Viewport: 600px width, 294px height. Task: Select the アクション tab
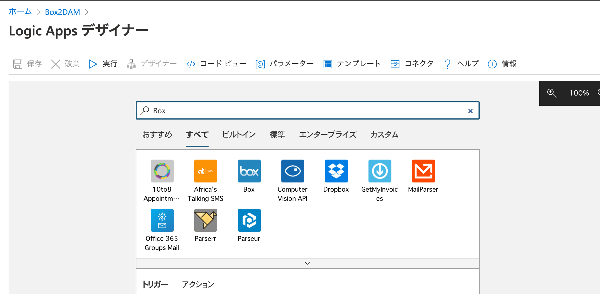198,284
